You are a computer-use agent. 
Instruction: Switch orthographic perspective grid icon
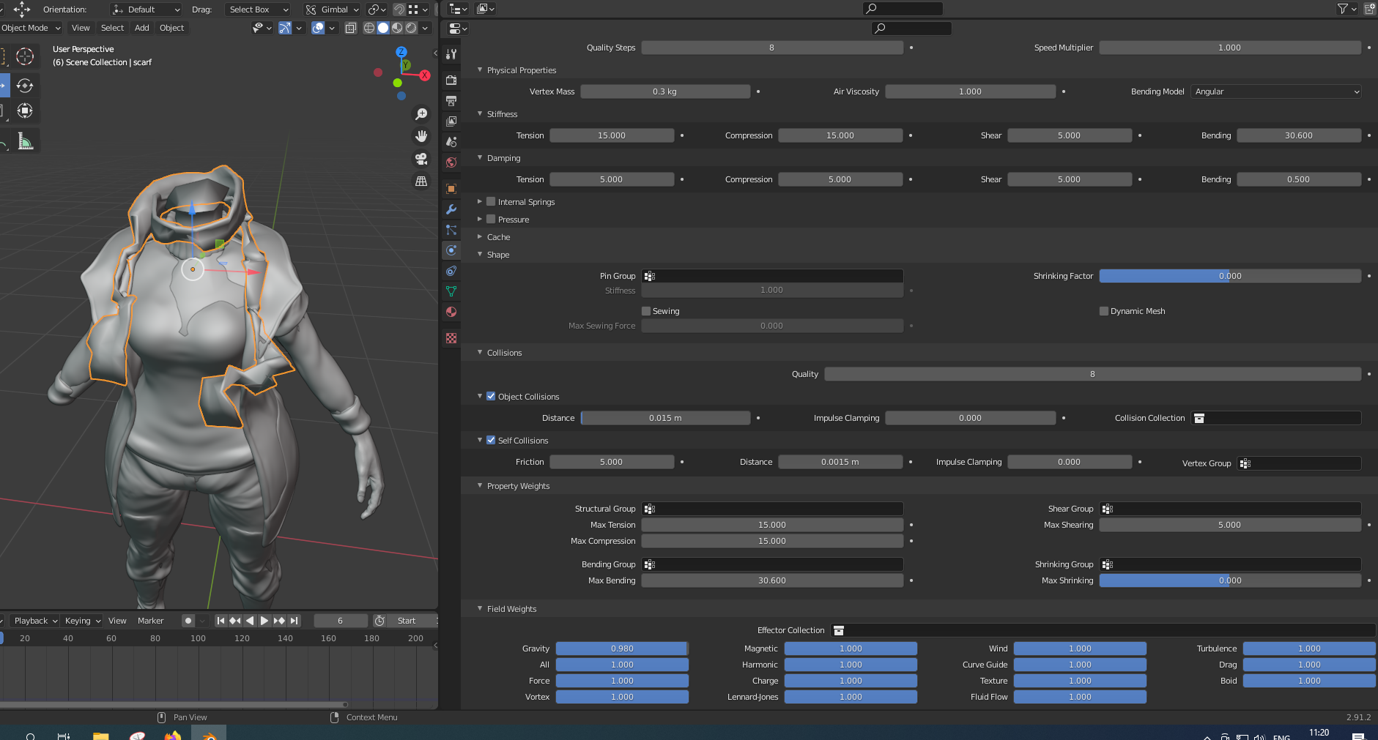pos(421,181)
